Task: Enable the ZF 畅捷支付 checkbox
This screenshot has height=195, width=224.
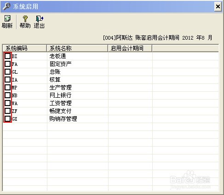Action: [x=7, y=111]
